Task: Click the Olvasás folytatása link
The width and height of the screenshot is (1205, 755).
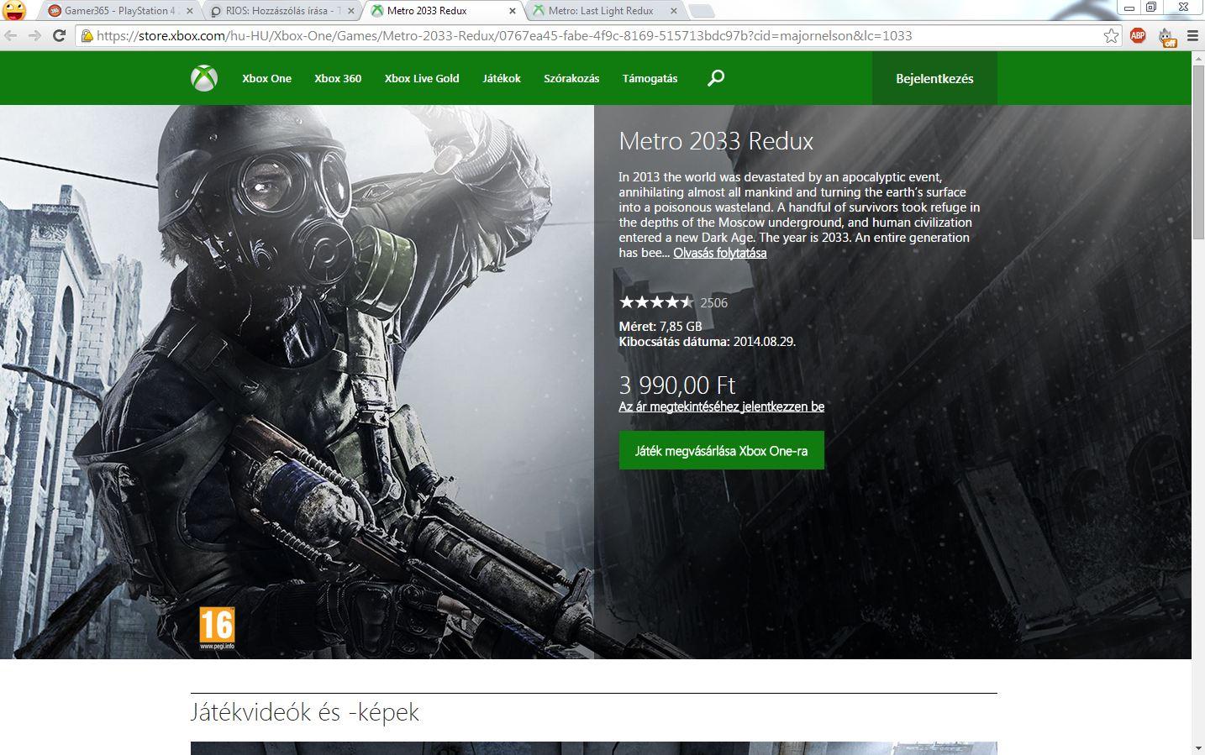Action: click(719, 253)
